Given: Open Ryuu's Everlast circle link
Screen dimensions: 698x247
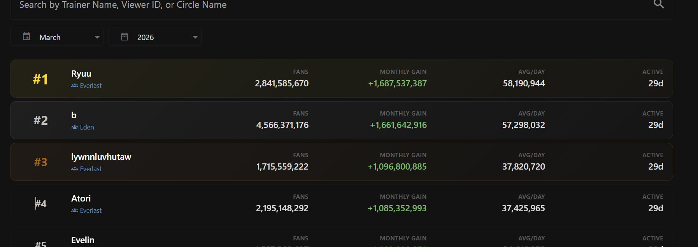Looking at the screenshot, I should click(x=91, y=86).
